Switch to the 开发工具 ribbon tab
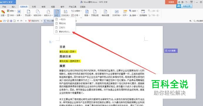Screen dimensions: 203x106 (72, 7)
